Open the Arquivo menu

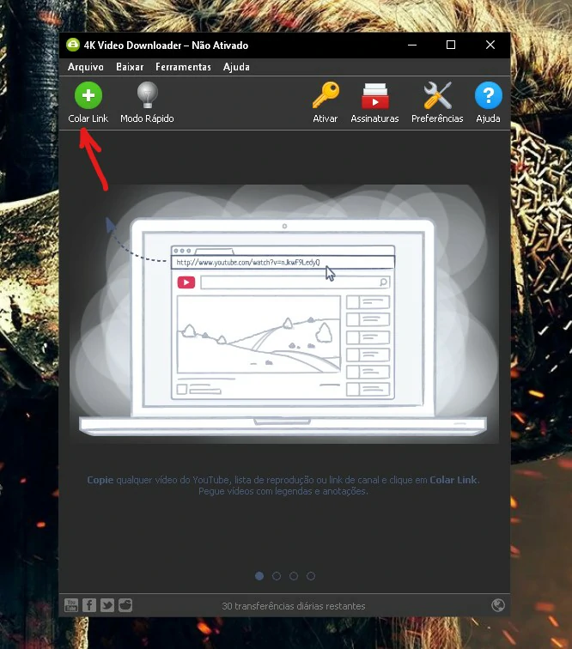pos(86,67)
